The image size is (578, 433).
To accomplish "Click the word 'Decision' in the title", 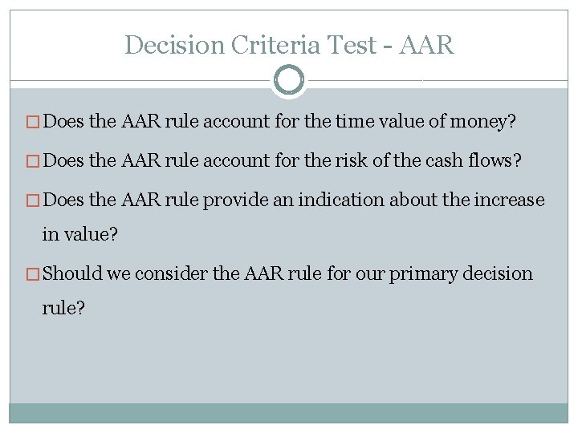I will click(173, 45).
